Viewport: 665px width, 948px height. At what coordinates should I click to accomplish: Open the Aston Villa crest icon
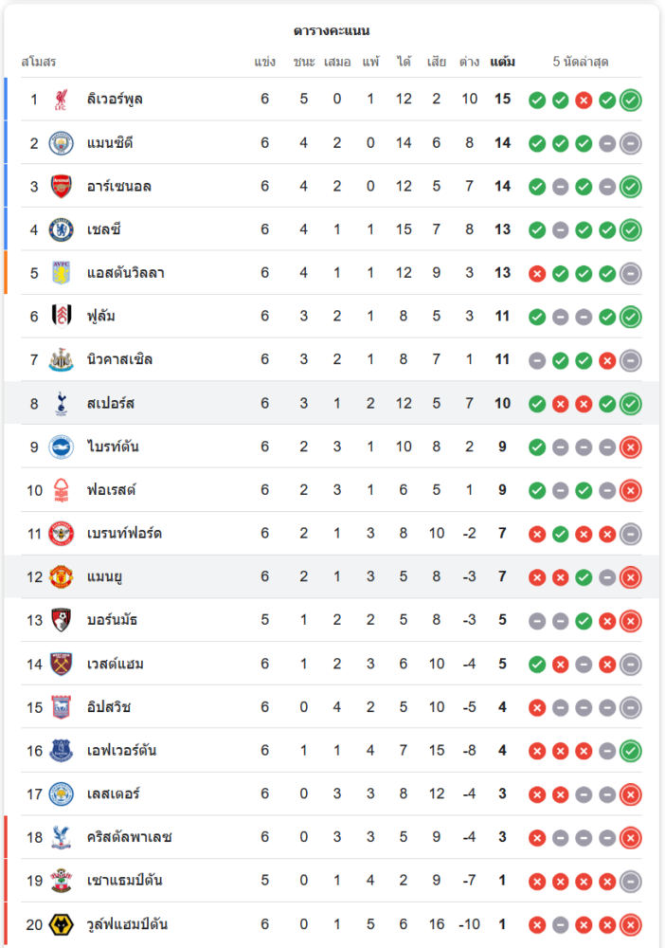pyautogui.click(x=62, y=273)
